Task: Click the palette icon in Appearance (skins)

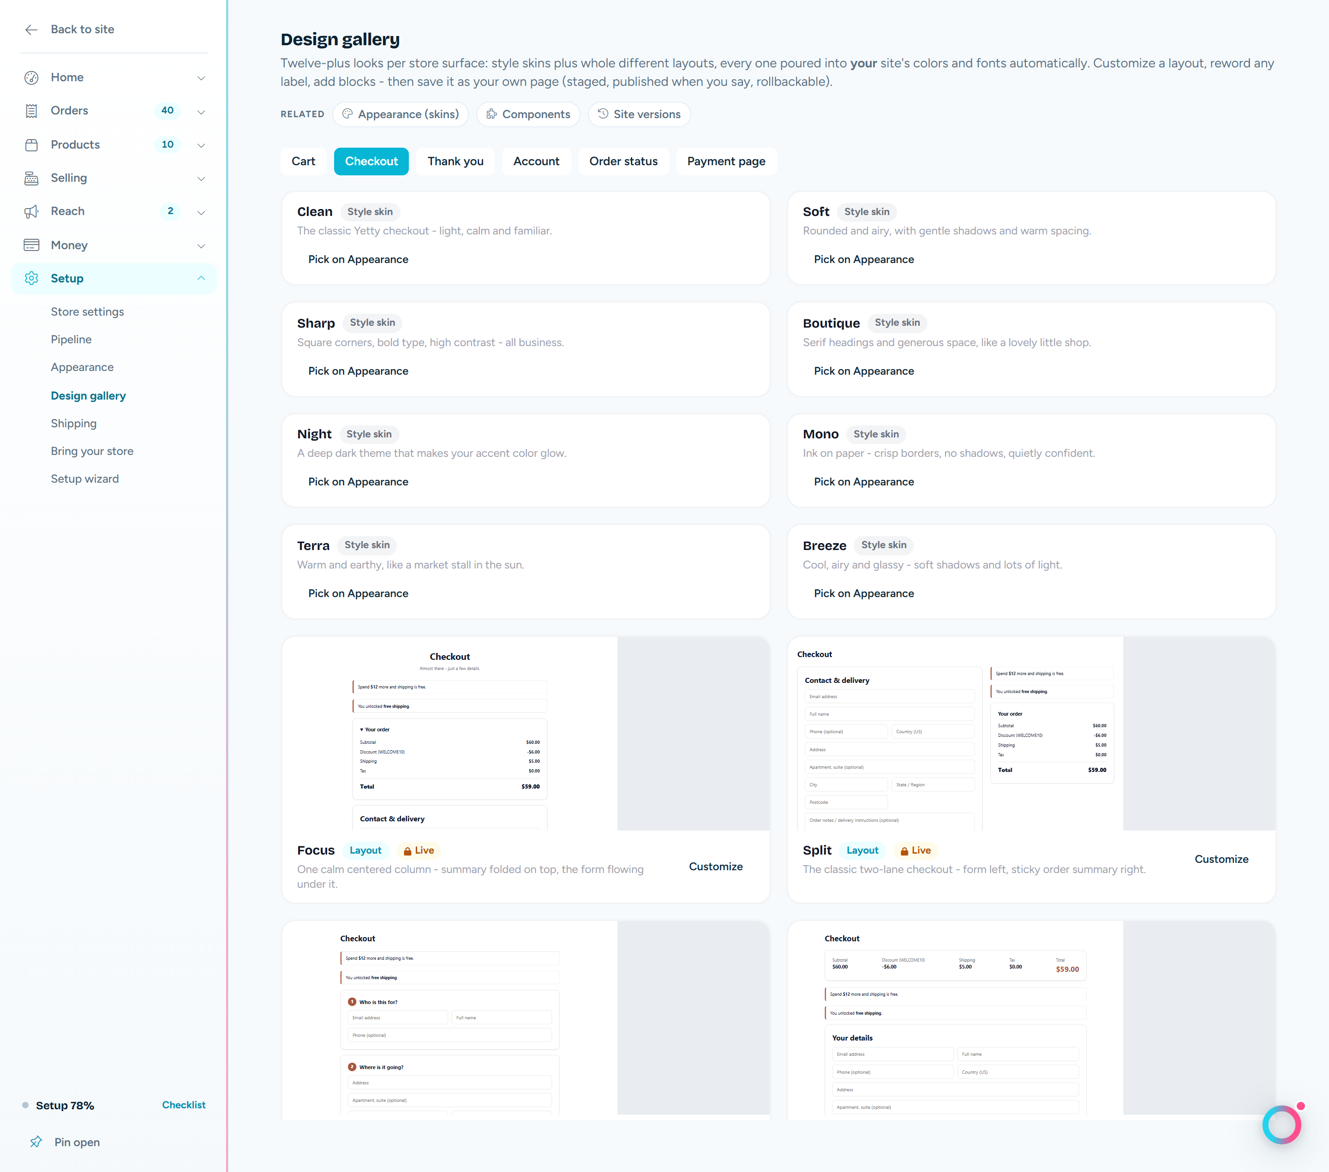Action: click(348, 114)
